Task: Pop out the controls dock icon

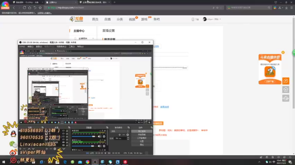Action: tap(152, 128)
